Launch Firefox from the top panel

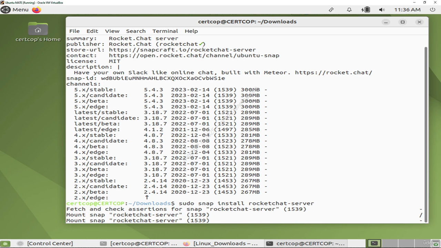(x=37, y=10)
